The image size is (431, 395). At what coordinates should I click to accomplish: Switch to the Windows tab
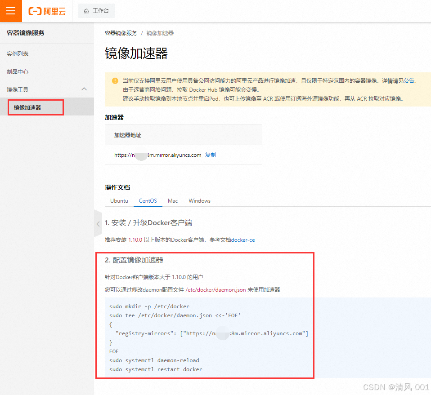(200, 201)
